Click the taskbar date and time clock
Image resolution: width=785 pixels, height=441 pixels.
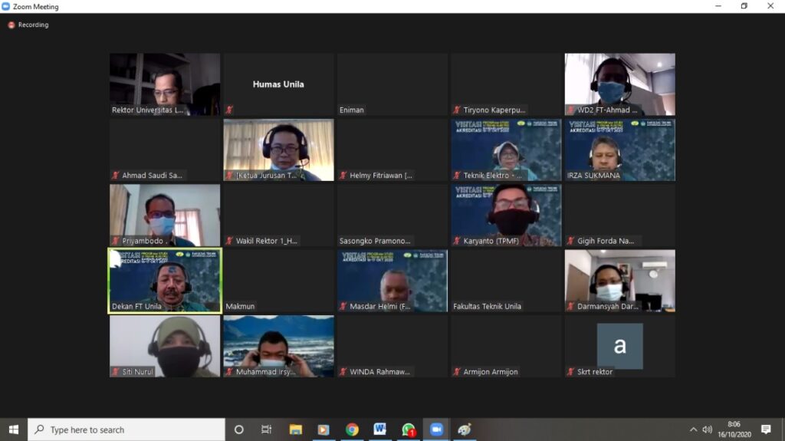coord(734,429)
